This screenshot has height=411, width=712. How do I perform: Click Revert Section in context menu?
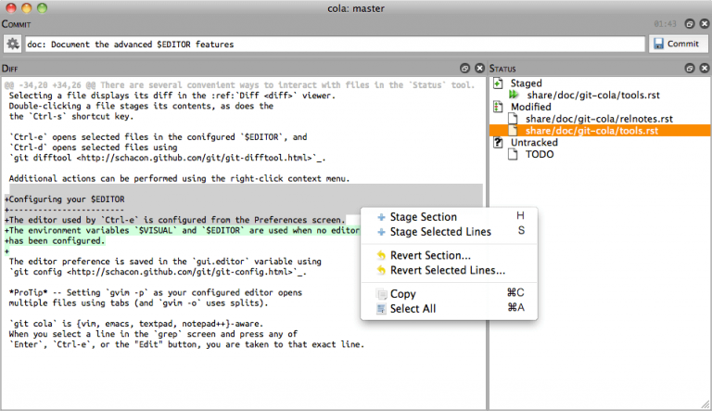point(429,255)
